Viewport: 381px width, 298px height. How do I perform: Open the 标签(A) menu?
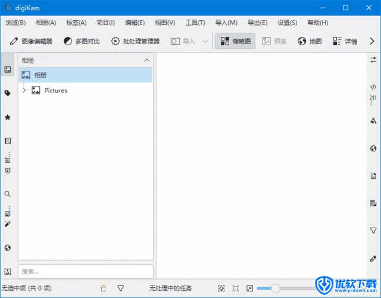pyautogui.click(x=76, y=23)
